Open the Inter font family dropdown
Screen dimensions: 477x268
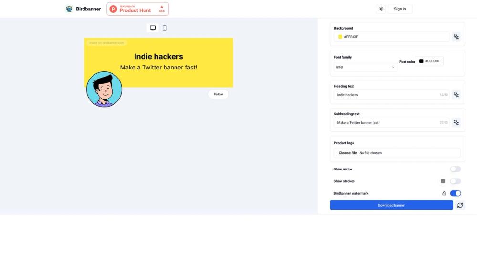[365, 67]
